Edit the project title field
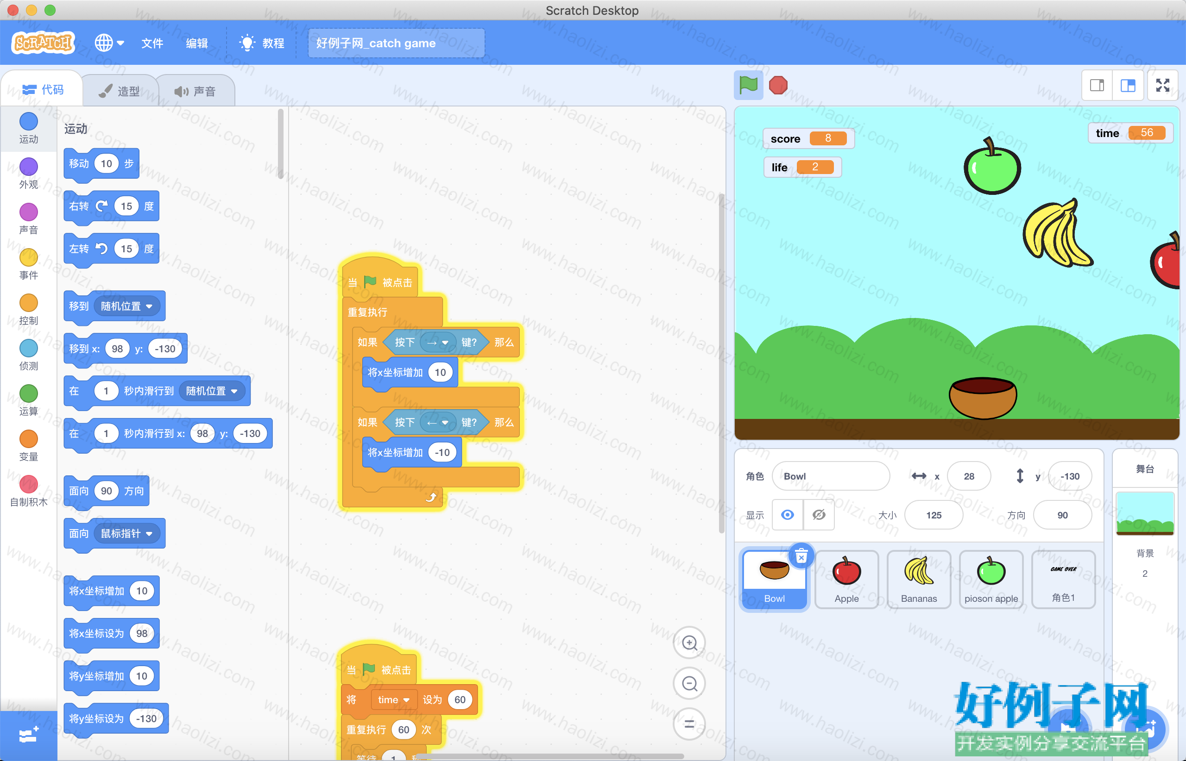This screenshot has height=761, width=1186. (x=396, y=43)
